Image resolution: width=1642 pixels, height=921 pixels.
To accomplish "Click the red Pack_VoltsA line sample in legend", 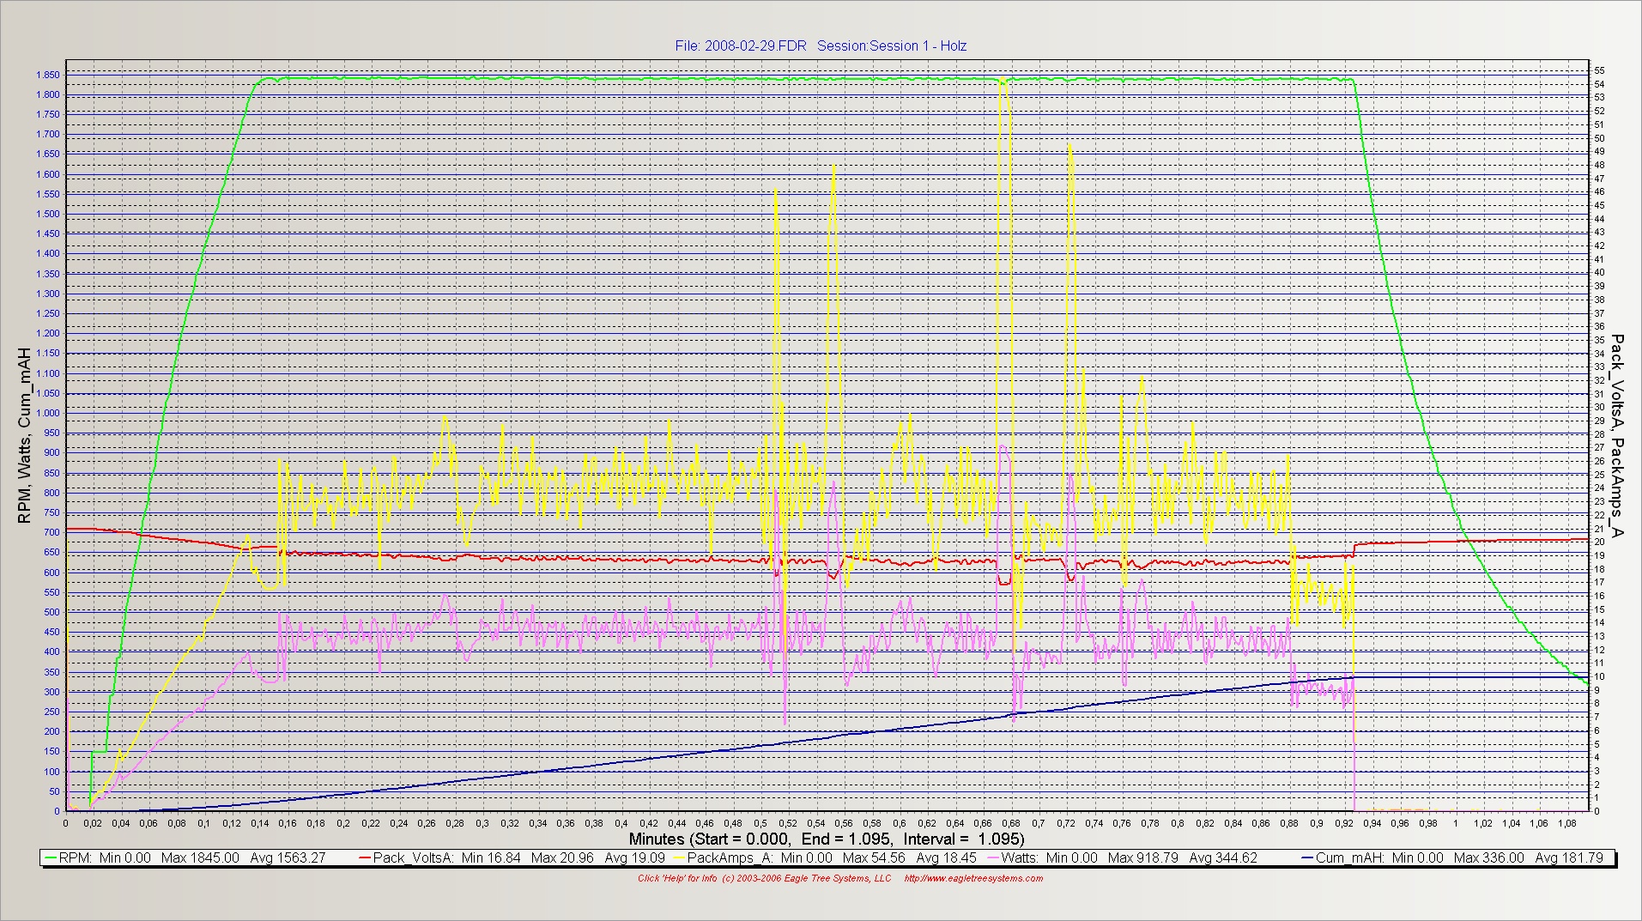I will point(364,857).
